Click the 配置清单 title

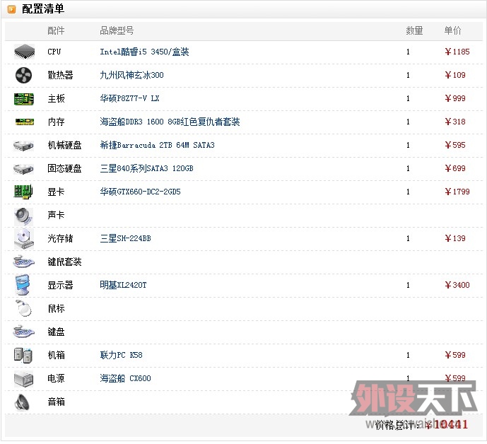point(43,9)
